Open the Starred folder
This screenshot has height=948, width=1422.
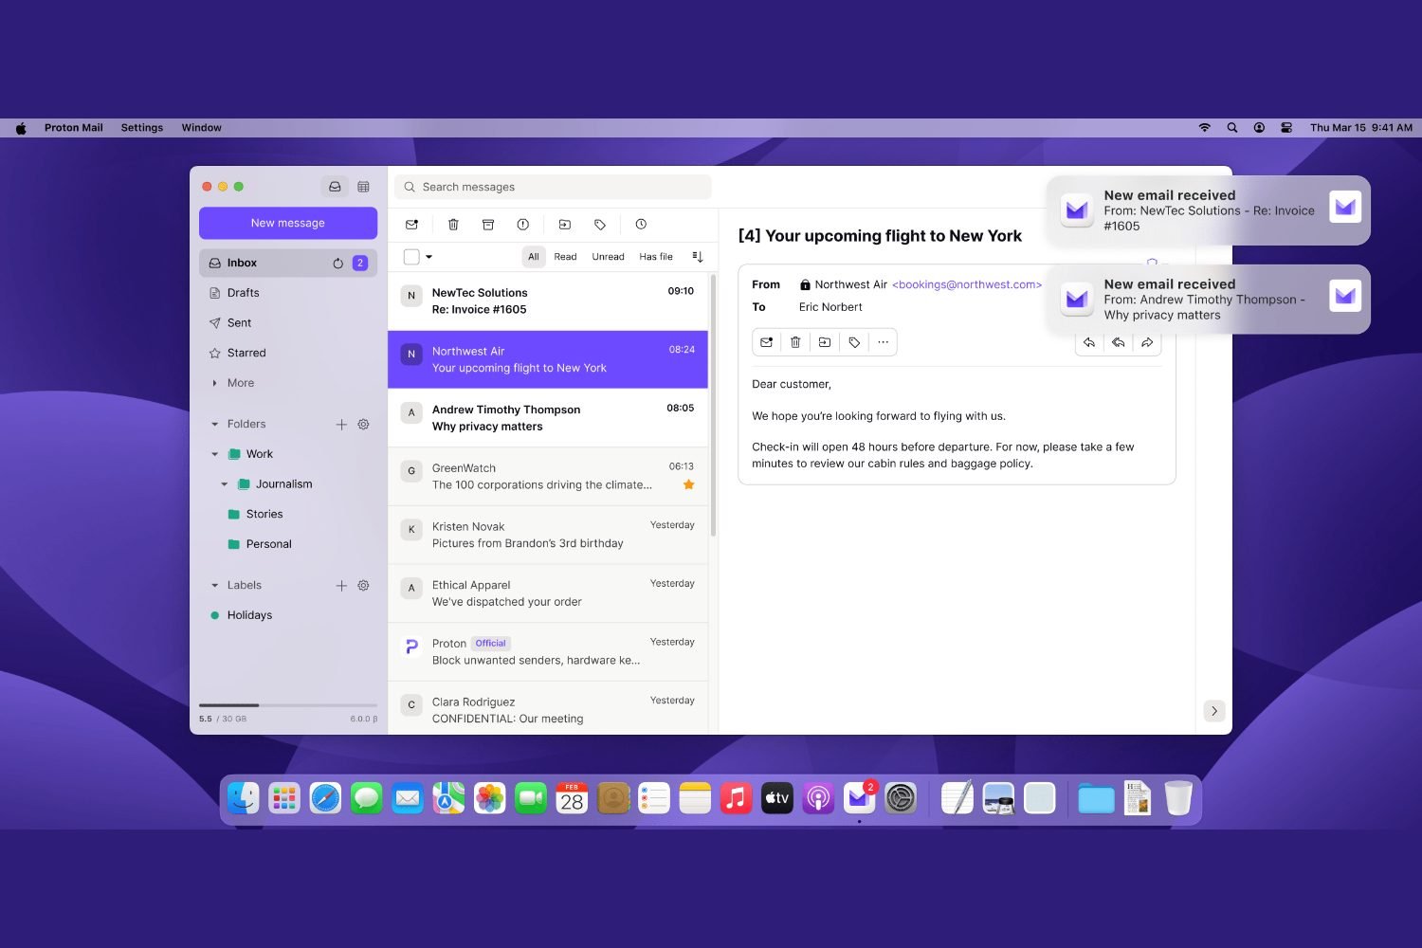tap(288, 353)
